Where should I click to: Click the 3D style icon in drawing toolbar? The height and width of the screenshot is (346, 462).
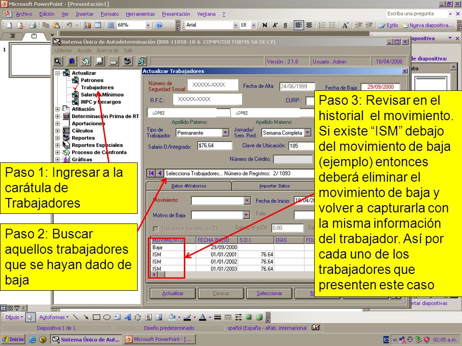259,317
